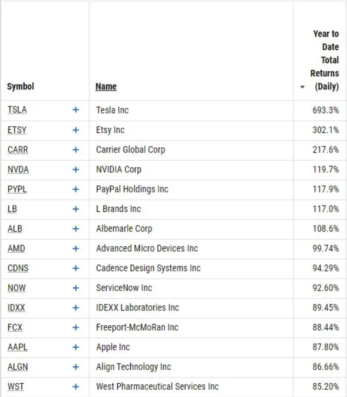Click the ALB symbol link
347x397 pixels.
[x=15, y=229]
